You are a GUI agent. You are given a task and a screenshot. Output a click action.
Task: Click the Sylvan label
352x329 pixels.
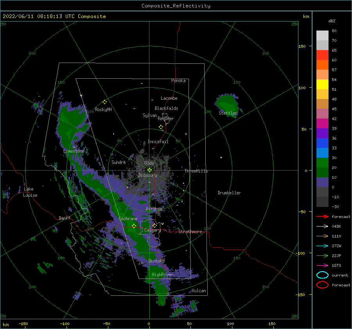150,115
